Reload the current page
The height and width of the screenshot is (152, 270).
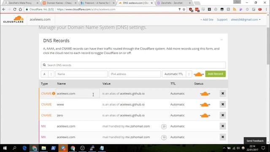coord(15,9)
